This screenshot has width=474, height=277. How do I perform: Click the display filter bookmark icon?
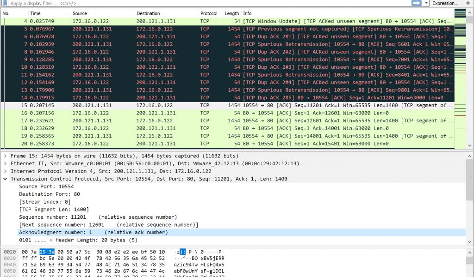click(5, 3)
